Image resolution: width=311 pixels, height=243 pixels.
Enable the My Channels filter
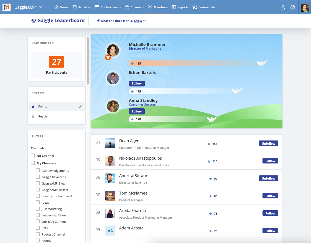pyautogui.click(x=32, y=163)
